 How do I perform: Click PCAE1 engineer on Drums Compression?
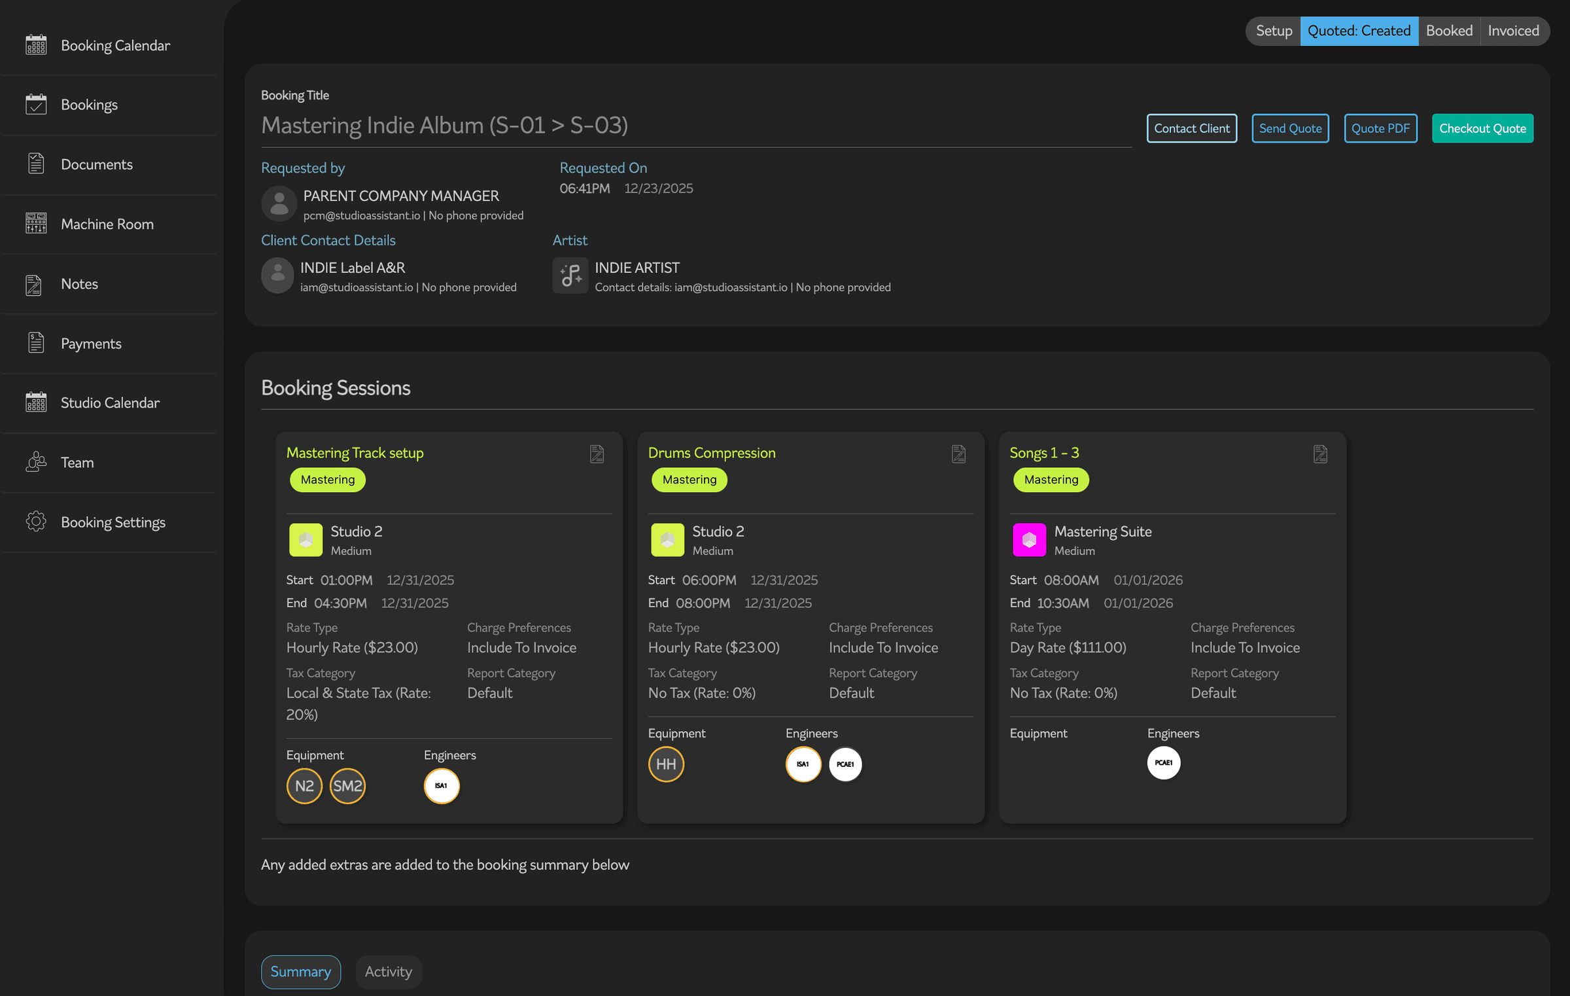click(x=845, y=764)
